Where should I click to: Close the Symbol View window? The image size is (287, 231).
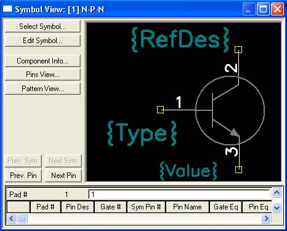[277, 9]
